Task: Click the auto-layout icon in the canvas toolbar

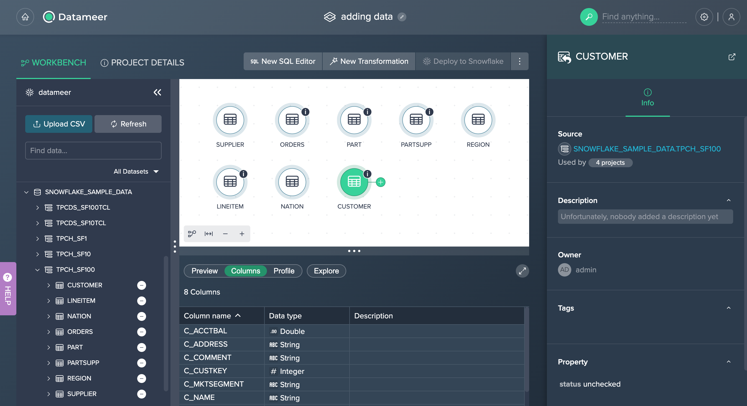Action: tap(192, 234)
